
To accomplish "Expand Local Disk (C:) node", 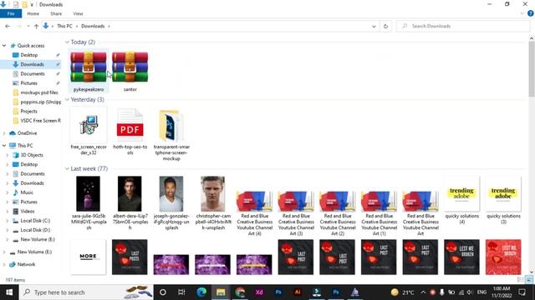I will [x=8, y=221].
